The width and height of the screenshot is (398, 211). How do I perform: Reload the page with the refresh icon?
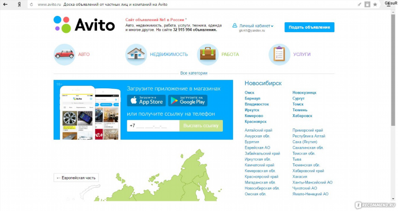click(x=31, y=4)
